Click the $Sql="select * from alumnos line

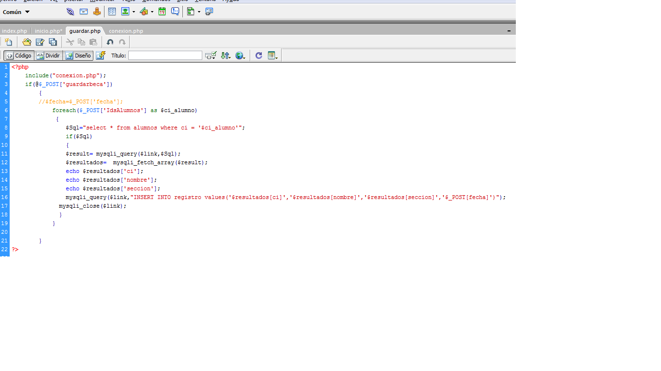(x=155, y=128)
